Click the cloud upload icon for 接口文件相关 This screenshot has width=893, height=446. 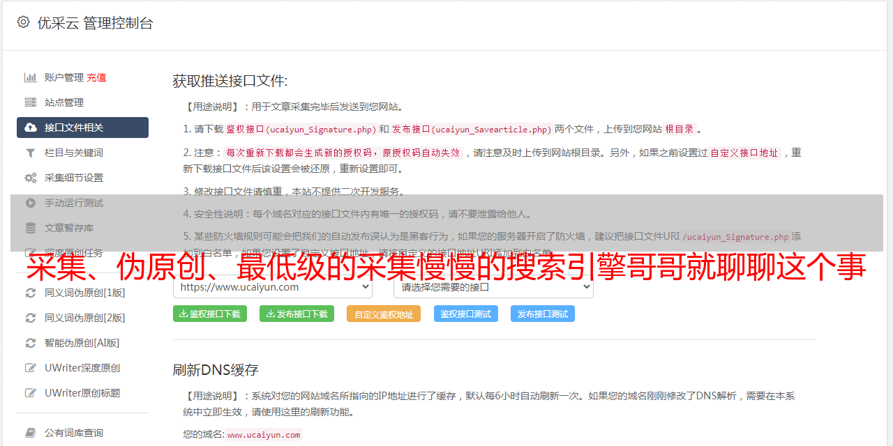[31, 128]
